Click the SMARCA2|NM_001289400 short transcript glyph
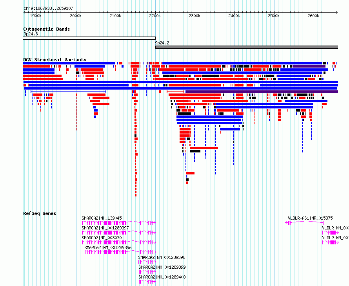 (147, 282)
